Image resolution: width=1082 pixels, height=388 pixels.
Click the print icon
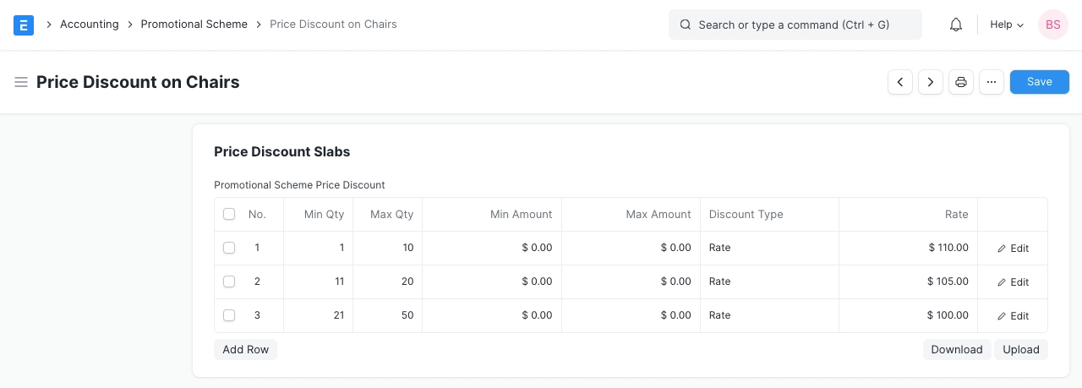click(x=961, y=82)
